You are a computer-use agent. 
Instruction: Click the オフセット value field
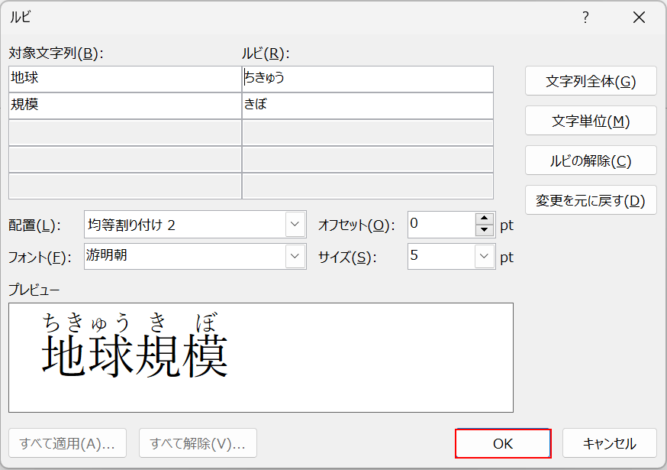[x=441, y=225]
